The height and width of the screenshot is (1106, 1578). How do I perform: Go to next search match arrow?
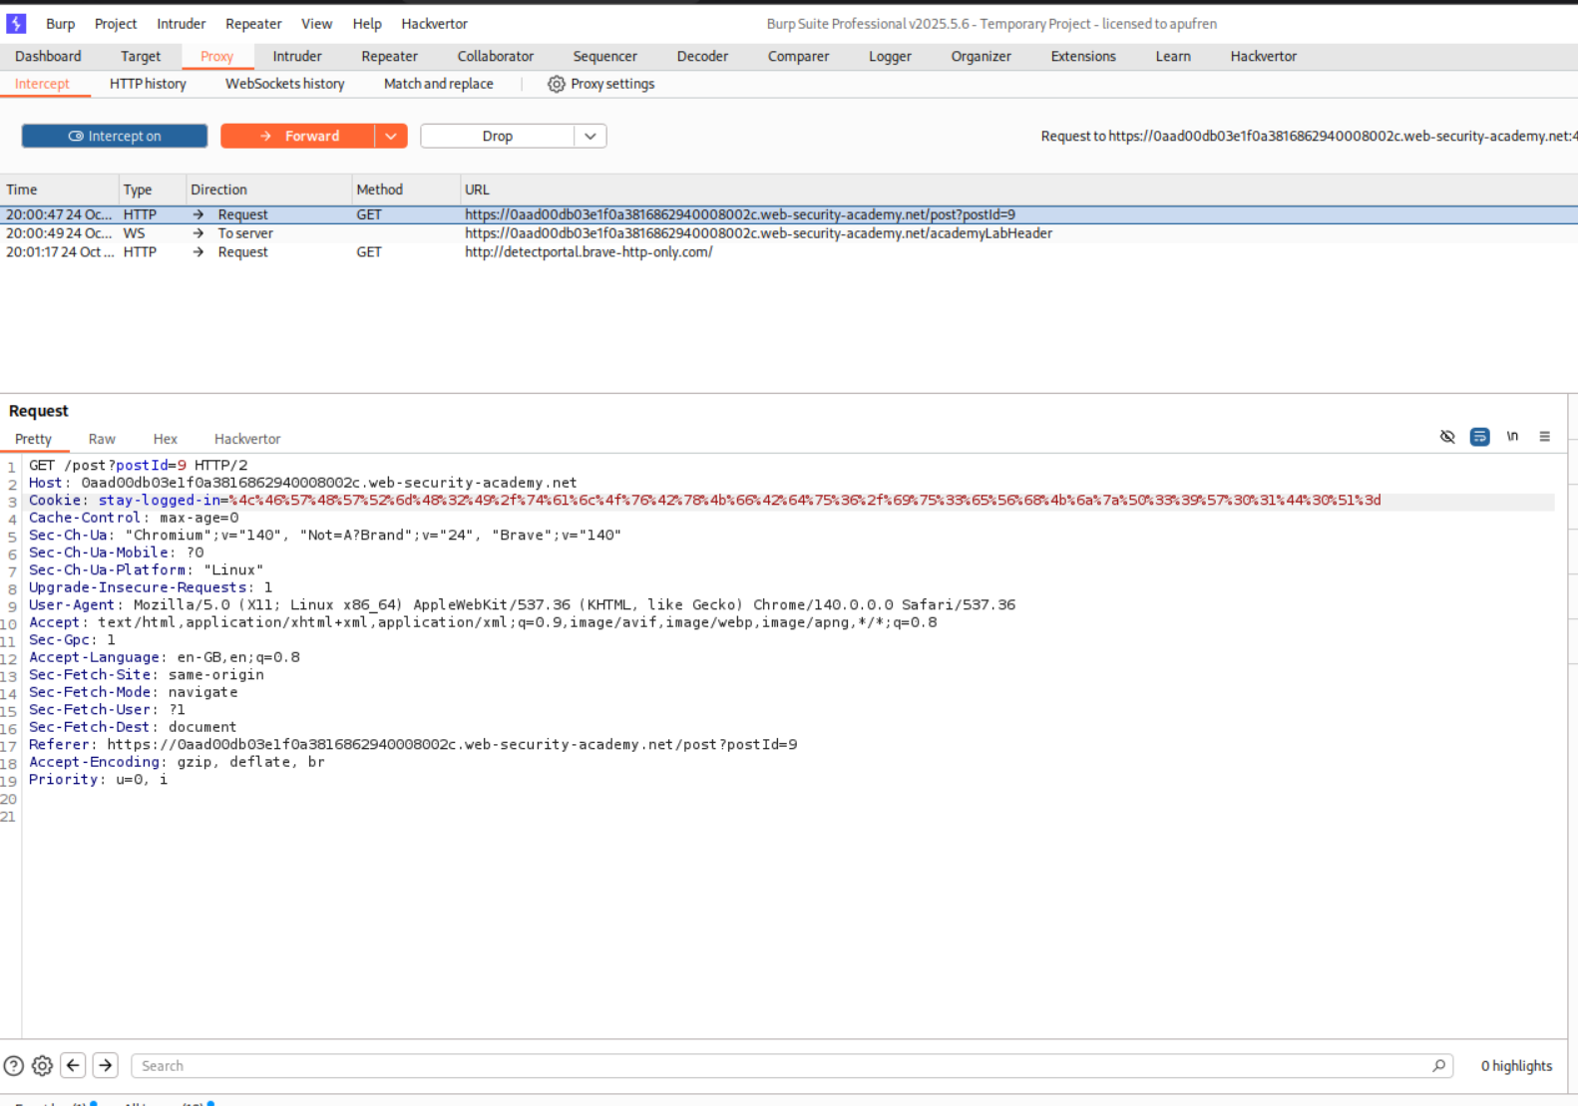[106, 1065]
